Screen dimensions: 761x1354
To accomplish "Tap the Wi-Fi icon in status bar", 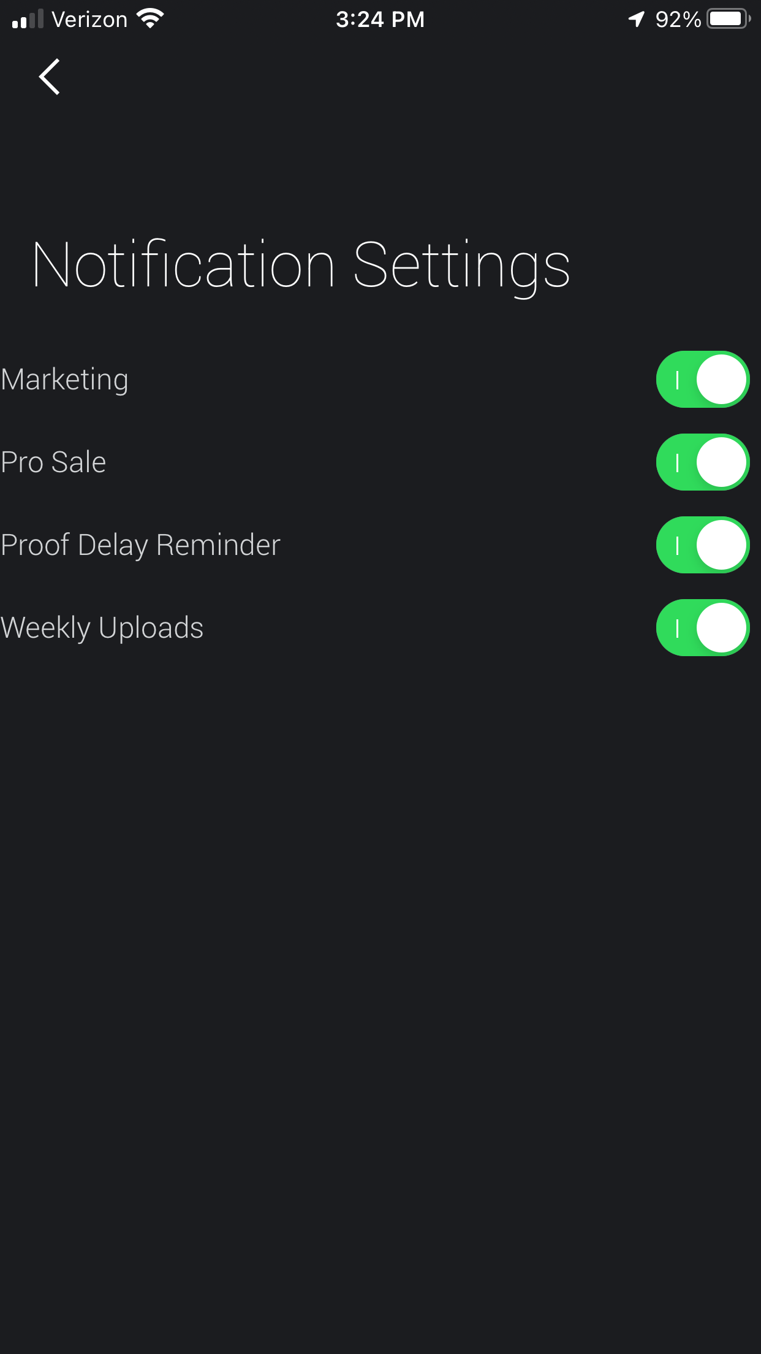I will (150, 19).
